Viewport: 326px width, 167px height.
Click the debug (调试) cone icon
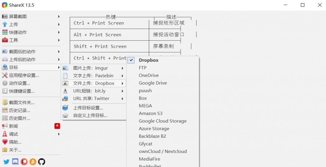point(5,134)
